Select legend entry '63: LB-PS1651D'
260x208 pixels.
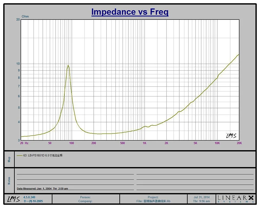point(43,155)
